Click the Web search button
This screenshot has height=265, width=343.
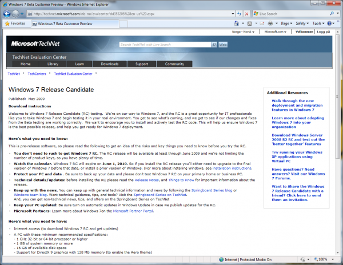click(x=223, y=45)
